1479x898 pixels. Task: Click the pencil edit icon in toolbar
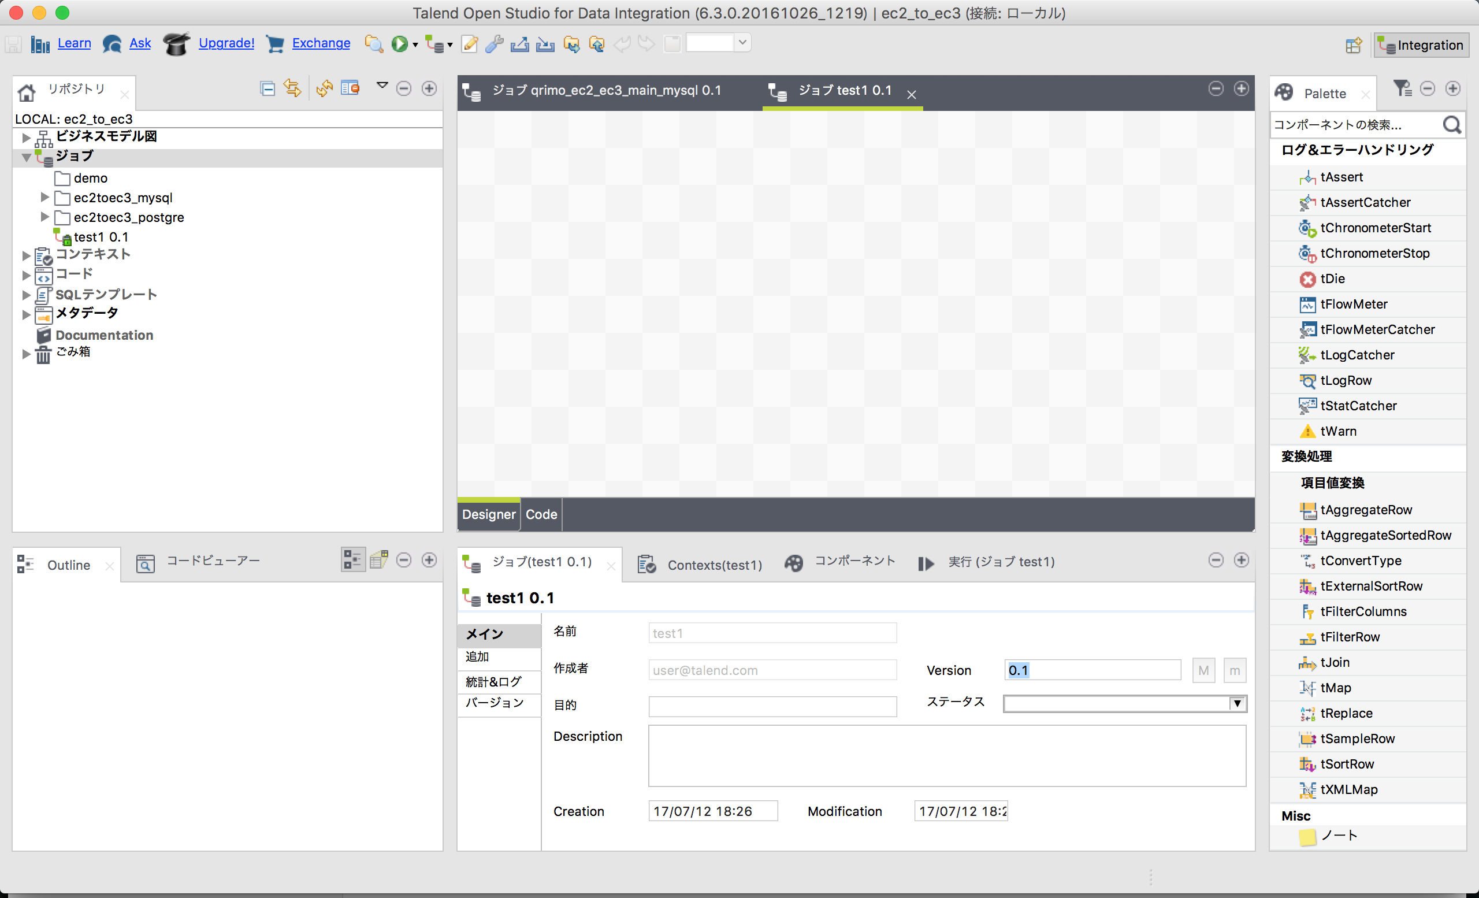(469, 44)
